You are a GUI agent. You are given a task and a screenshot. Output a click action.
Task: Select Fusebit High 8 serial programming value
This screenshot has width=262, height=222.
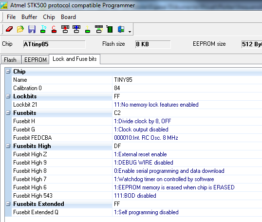click(169, 171)
